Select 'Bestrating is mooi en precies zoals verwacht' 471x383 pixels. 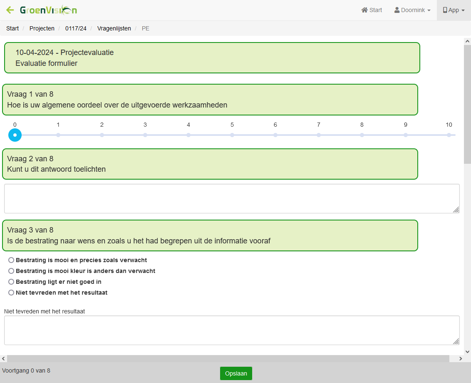tap(11, 260)
